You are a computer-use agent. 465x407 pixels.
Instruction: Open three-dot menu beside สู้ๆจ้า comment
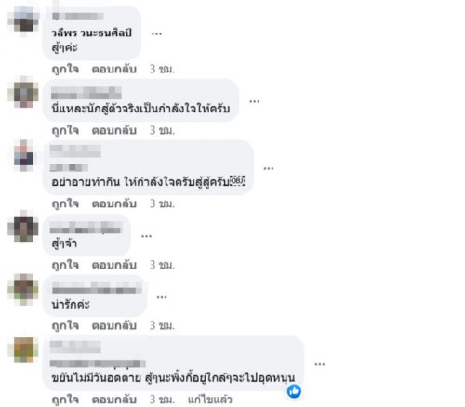[146, 236]
